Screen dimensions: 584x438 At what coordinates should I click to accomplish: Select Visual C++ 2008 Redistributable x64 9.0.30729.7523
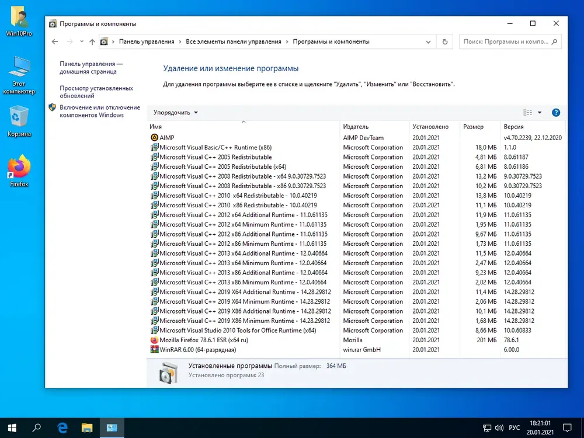(357, 176)
